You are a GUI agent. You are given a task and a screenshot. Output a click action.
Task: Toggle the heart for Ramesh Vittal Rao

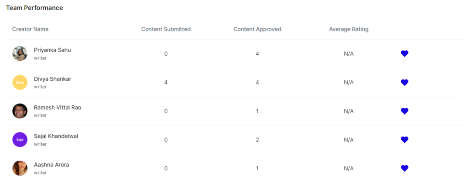point(404,111)
